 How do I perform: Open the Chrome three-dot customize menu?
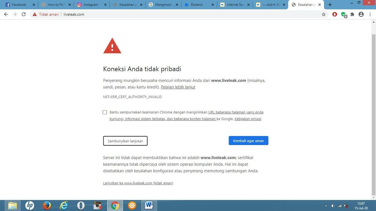[370, 14]
